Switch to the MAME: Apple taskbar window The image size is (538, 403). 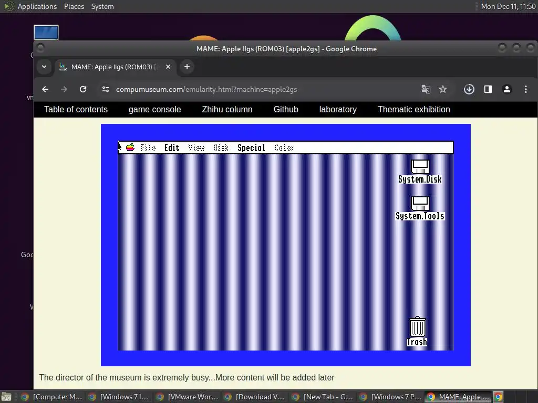[458, 397]
